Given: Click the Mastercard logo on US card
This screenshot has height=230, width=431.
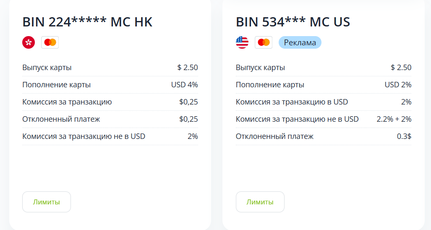Looking at the screenshot, I should 264,42.
